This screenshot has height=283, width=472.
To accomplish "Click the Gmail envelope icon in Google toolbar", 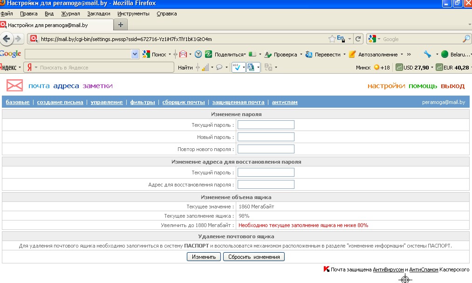I will [183, 54].
